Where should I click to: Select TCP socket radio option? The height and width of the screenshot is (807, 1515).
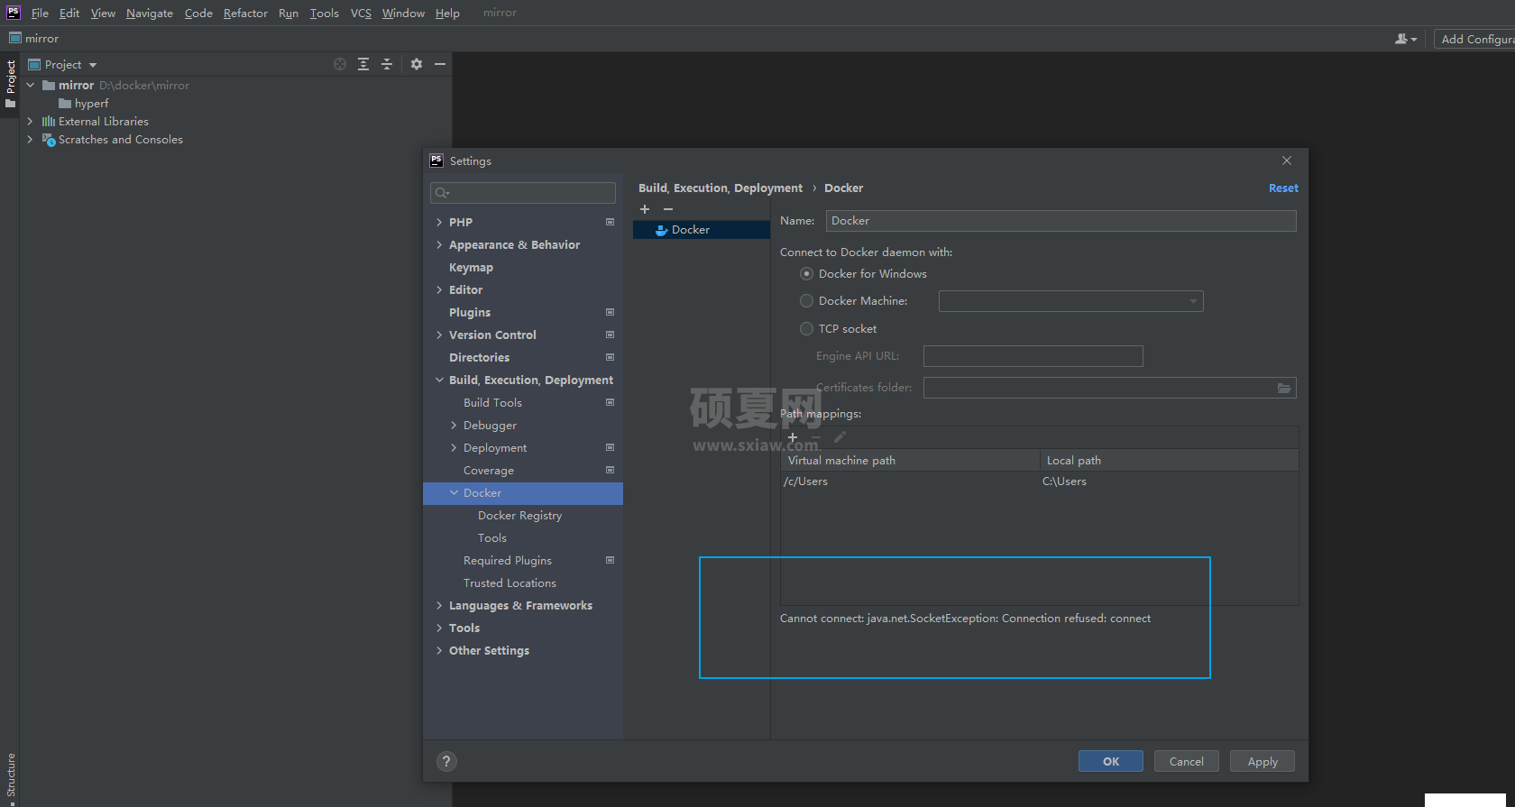[x=807, y=329]
